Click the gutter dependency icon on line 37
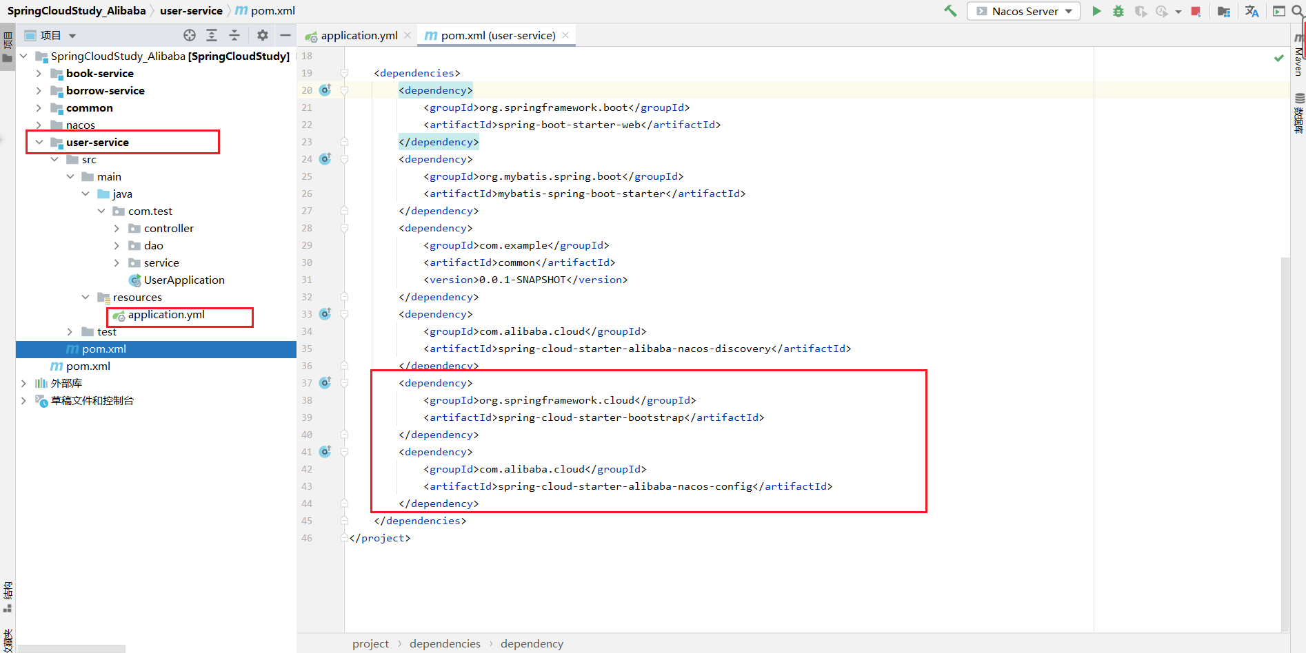This screenshot has height=653, width=1306. 325,382
